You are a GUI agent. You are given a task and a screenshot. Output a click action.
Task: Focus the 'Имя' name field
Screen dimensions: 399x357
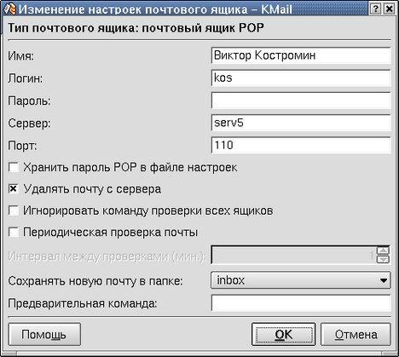301,55
